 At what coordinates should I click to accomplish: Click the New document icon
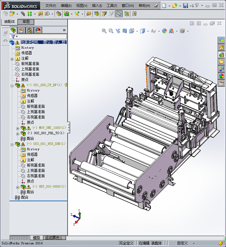(x=164, y=6)
